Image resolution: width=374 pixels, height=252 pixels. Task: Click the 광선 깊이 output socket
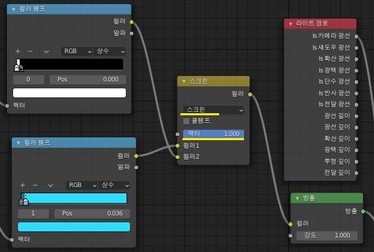click(x=356, y=128)
